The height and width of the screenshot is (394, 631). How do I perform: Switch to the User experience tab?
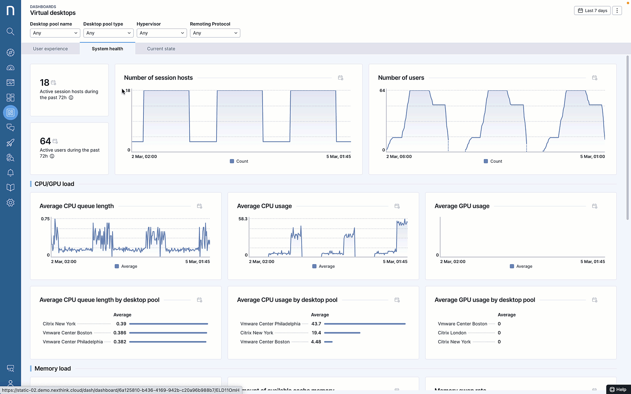tap(50, 49)
